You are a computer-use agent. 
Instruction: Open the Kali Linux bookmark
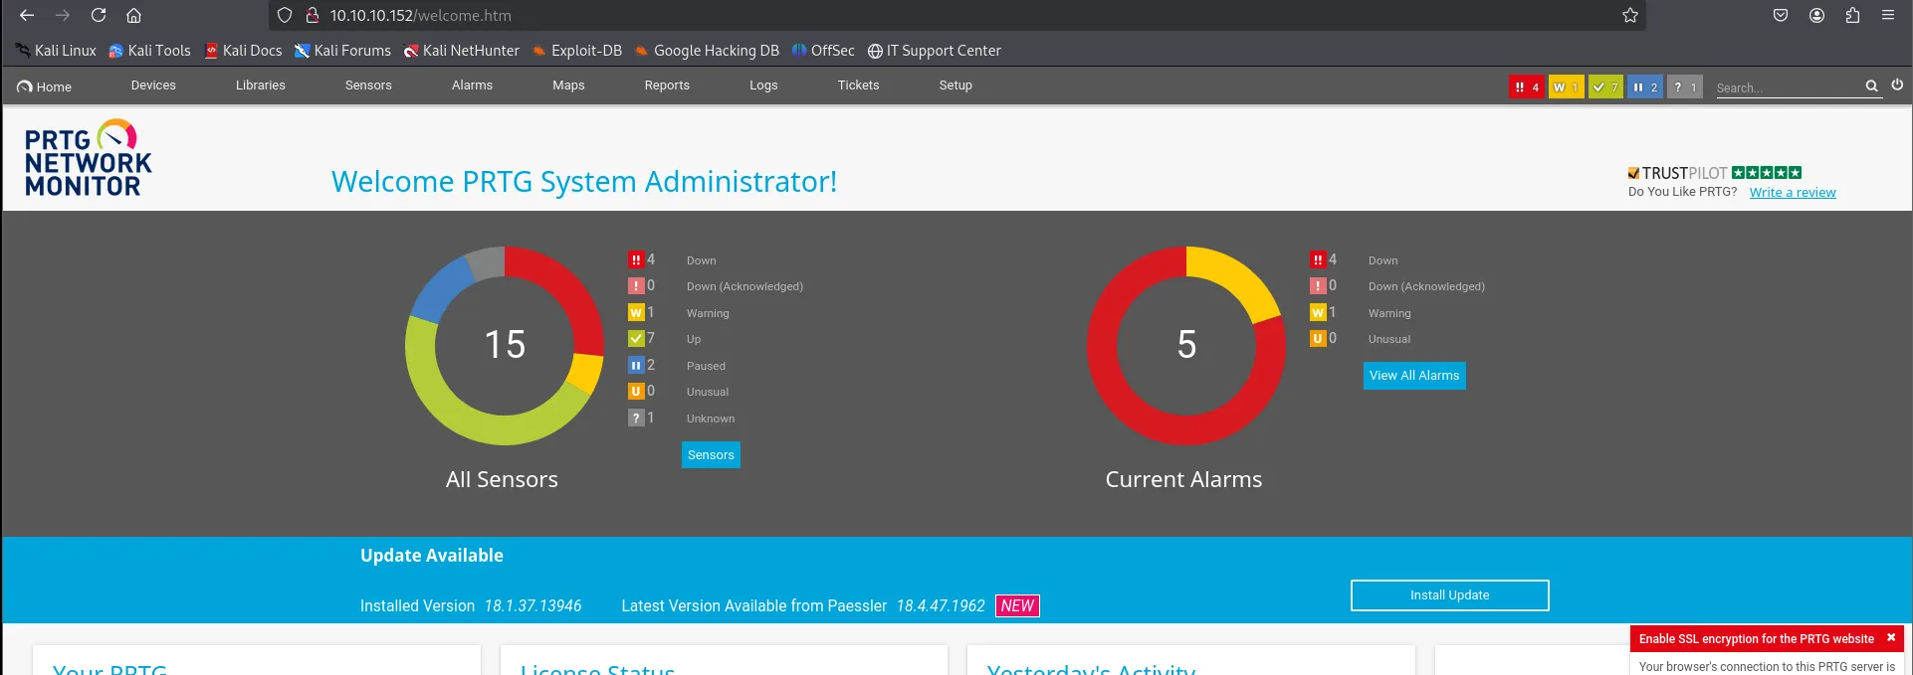[x=56, y=50]
